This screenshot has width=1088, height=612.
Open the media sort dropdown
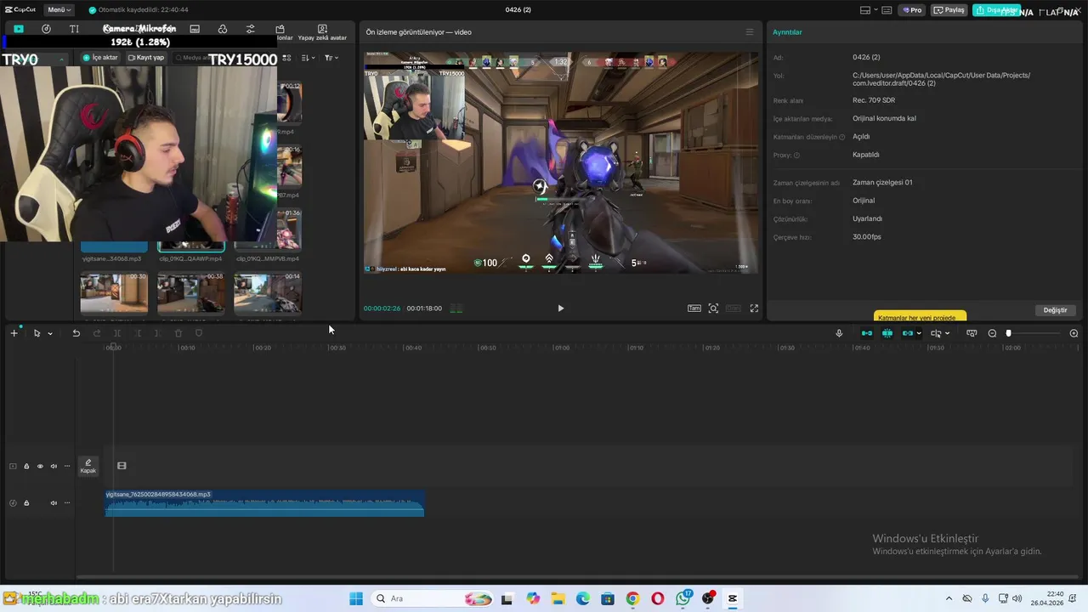(x=309, y=58)
